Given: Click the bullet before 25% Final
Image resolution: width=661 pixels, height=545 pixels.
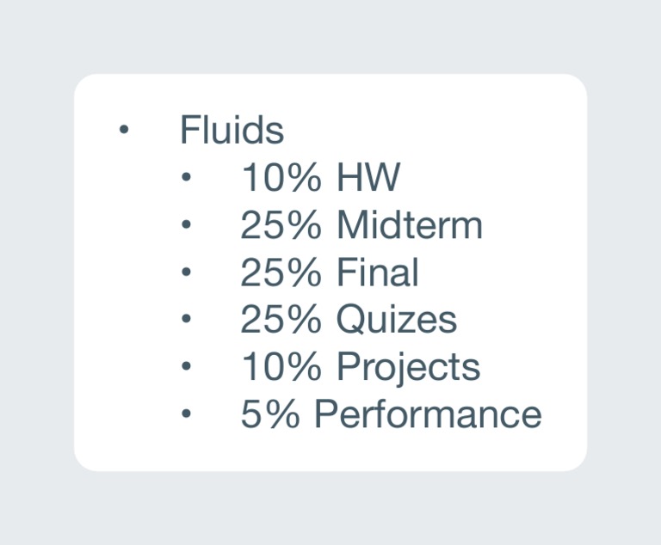Looking at the screenshot, I should tap(185, 272).
